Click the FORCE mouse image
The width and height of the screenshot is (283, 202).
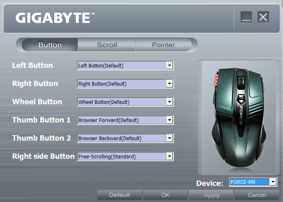pos(239,117)
